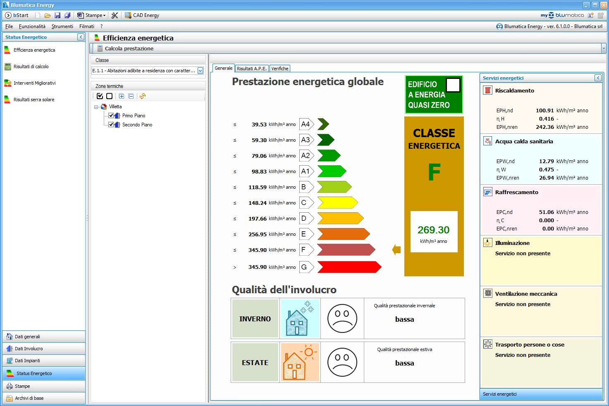609x406 pixels.
Task: Toggle the Edificio a energia quasi zero box
Action: click(453, 85)
